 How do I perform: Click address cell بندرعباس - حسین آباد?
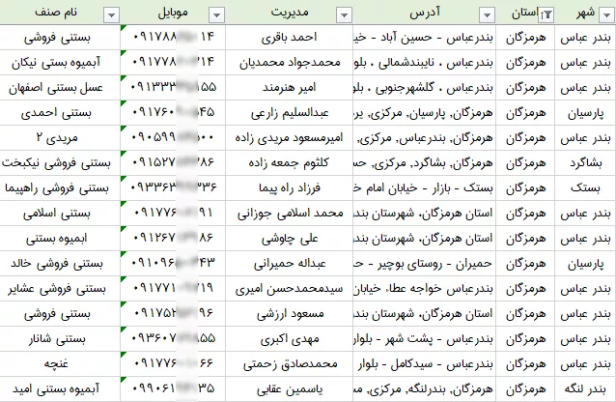point(424,37)
